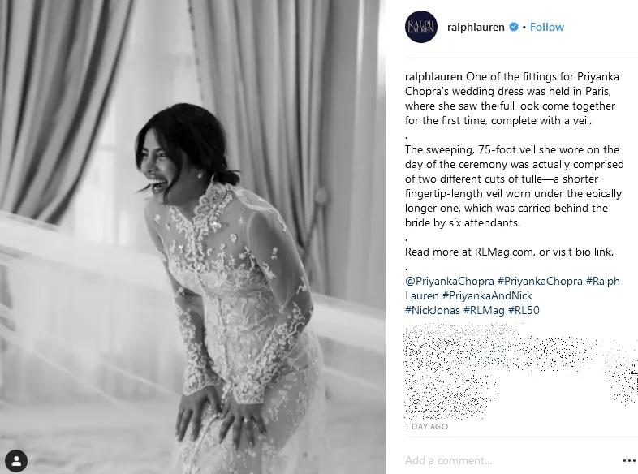Click the caption's 75-foot veil paragraph

[x=515, y=186]
